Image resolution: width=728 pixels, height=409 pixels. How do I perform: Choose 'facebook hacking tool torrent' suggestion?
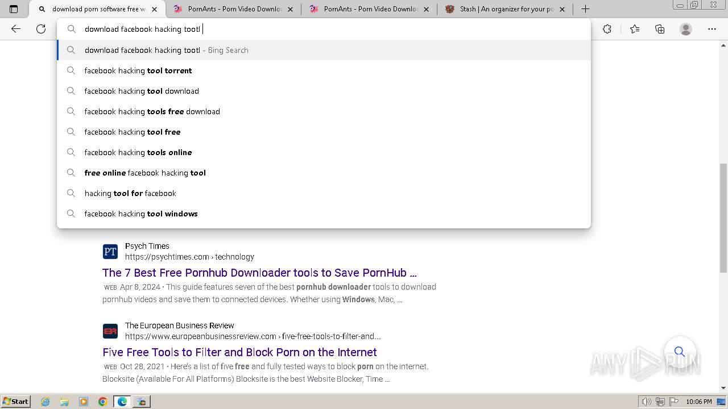(324, 70)
